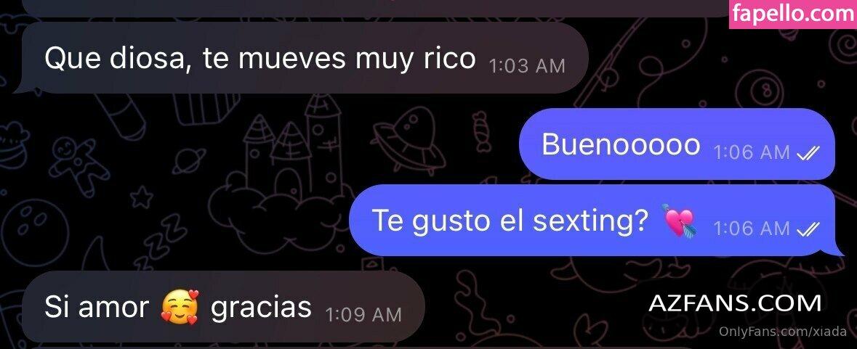
Task: Open the fapello.com watermark link
Action: tap(792, 15)
